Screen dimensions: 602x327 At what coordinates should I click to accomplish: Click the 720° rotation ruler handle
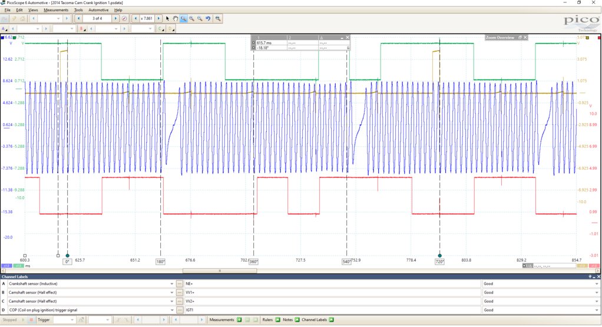click(439, 256)
